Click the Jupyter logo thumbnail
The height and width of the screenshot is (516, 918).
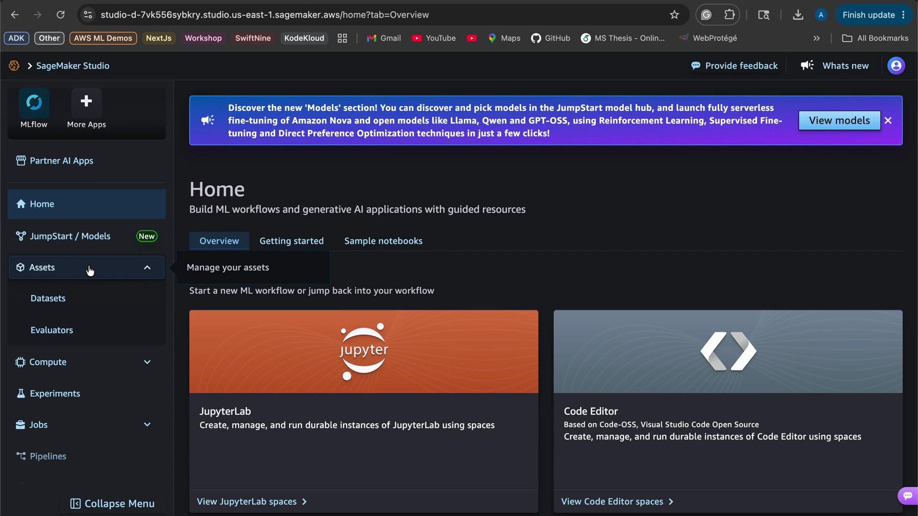tap(364, 352)
